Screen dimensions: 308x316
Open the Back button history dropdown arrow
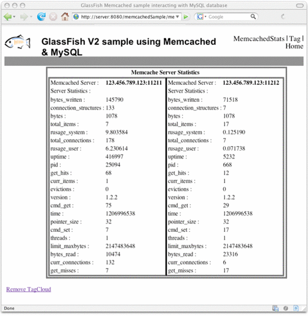tap(14, 17)
